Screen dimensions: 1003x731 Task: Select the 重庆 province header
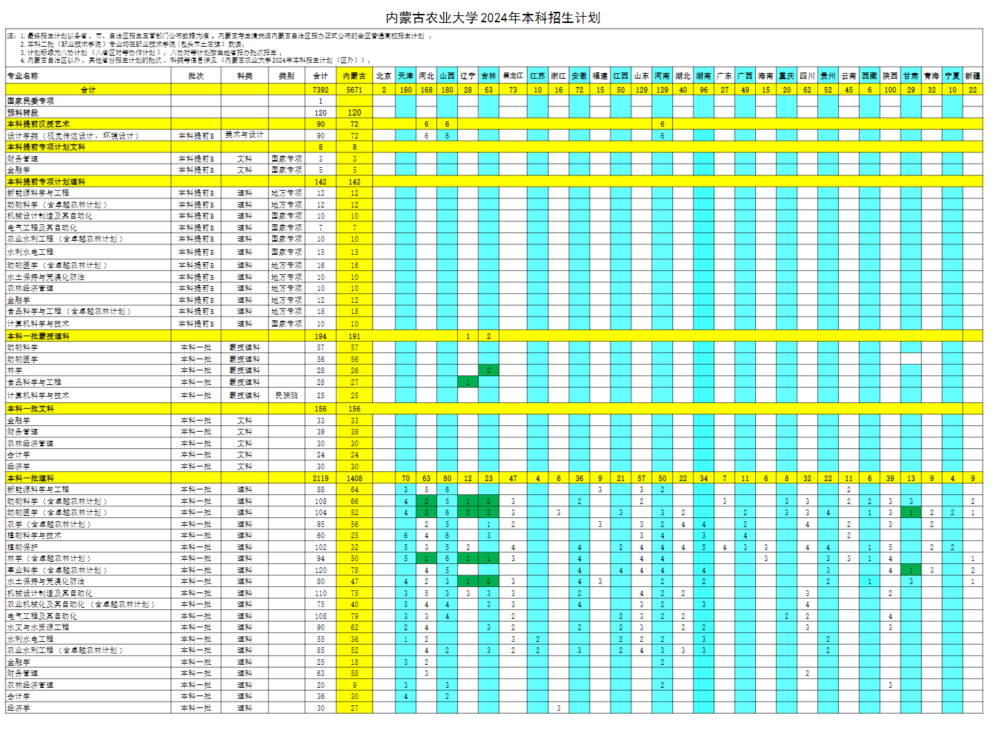click(787, 76)
